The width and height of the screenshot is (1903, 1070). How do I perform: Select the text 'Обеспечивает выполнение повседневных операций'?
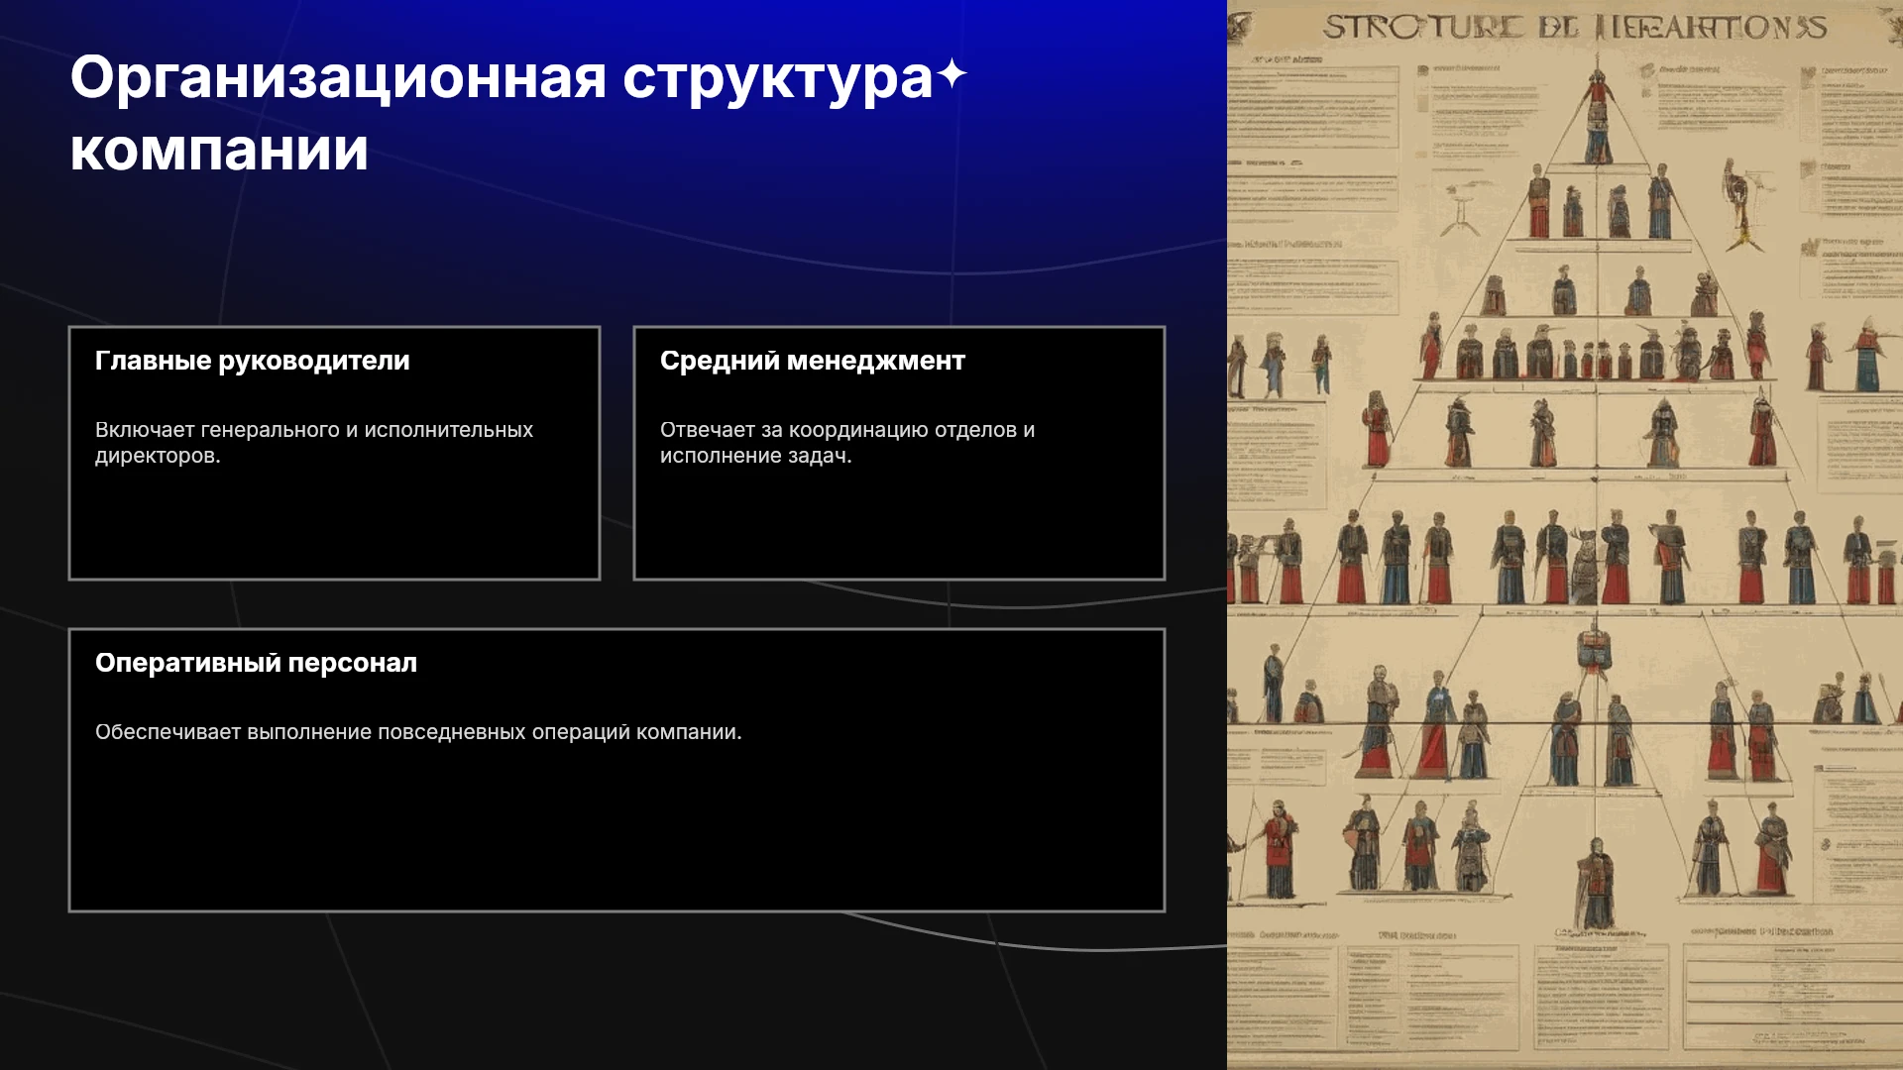(363, 732)
